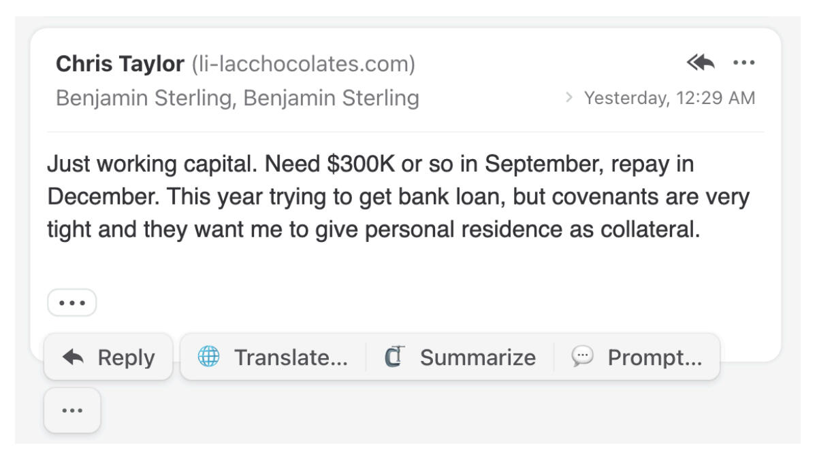This screenshot has height=452, width=817.
Task: Click sender name Chris Taylor
Action: pyautogui.click(x=120, y=64)
